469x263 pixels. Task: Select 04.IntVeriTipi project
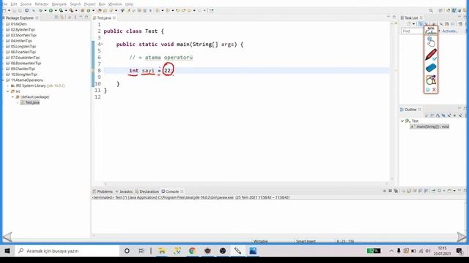click(21, 41)
